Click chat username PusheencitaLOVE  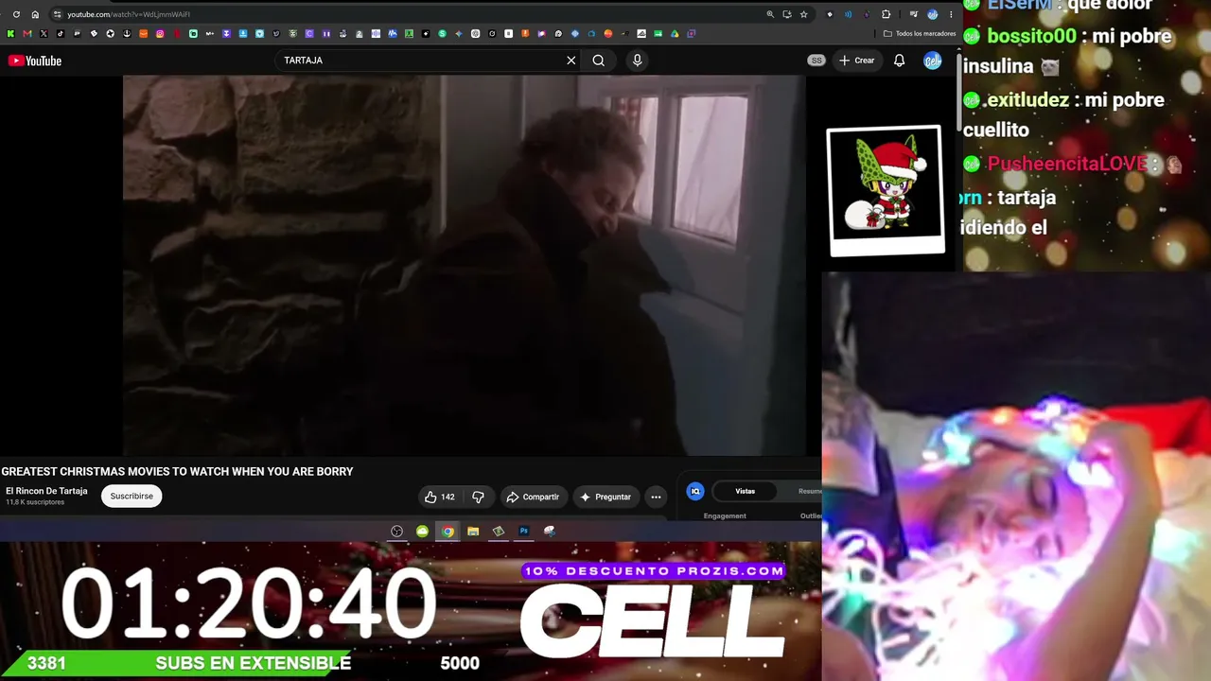1067,164
